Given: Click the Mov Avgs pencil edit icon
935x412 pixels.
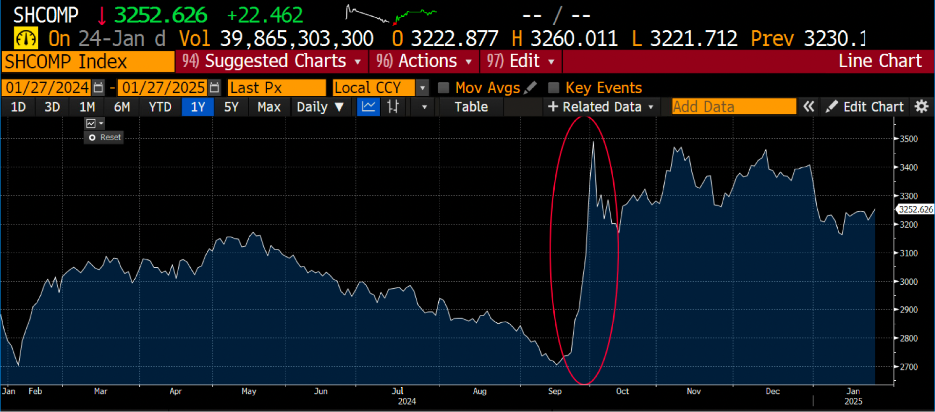Looking at the screenshot, I should (x=530, y=87).
